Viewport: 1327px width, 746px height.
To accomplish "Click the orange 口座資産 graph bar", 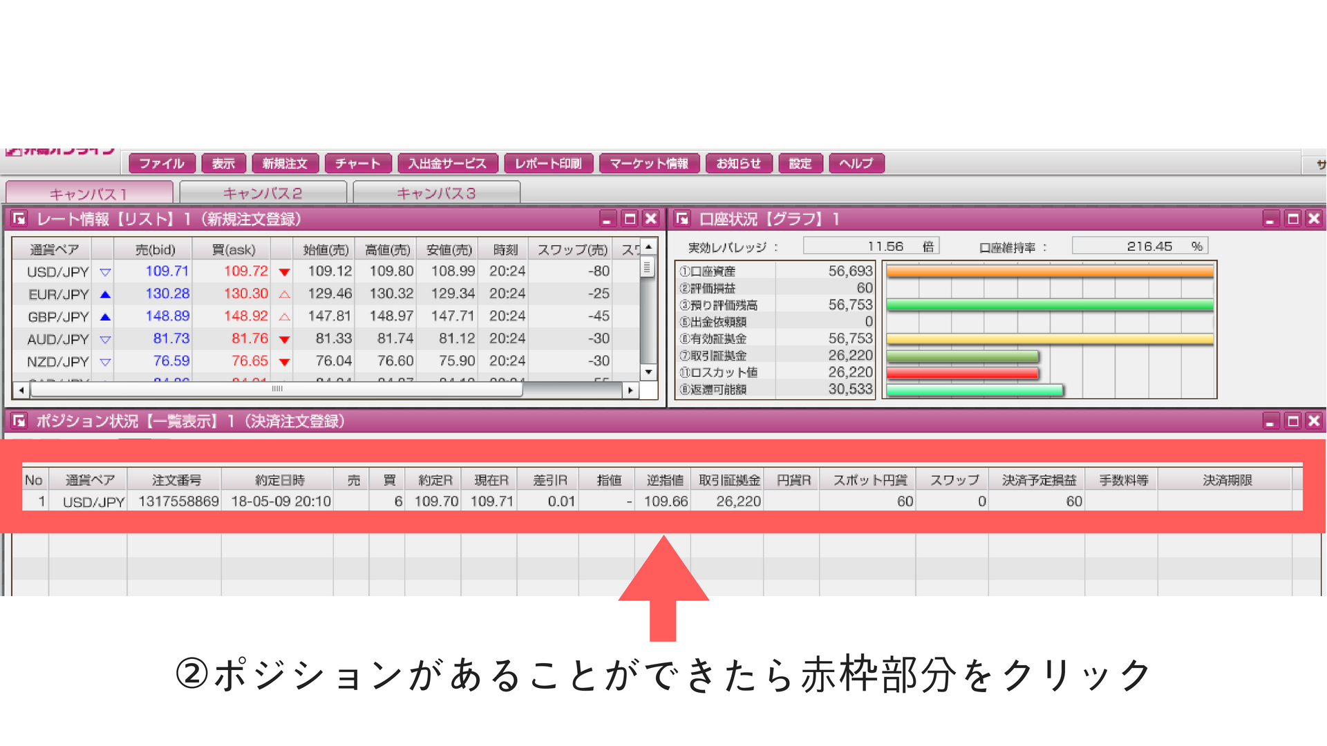I will (1049, 271).
